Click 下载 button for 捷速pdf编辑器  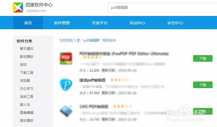(203, 85)
